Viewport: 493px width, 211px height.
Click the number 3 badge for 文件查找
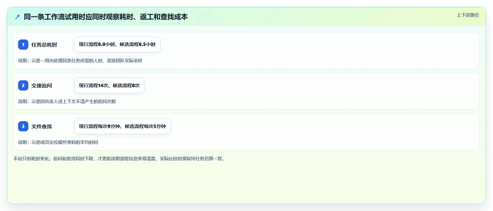coord(23,126)
